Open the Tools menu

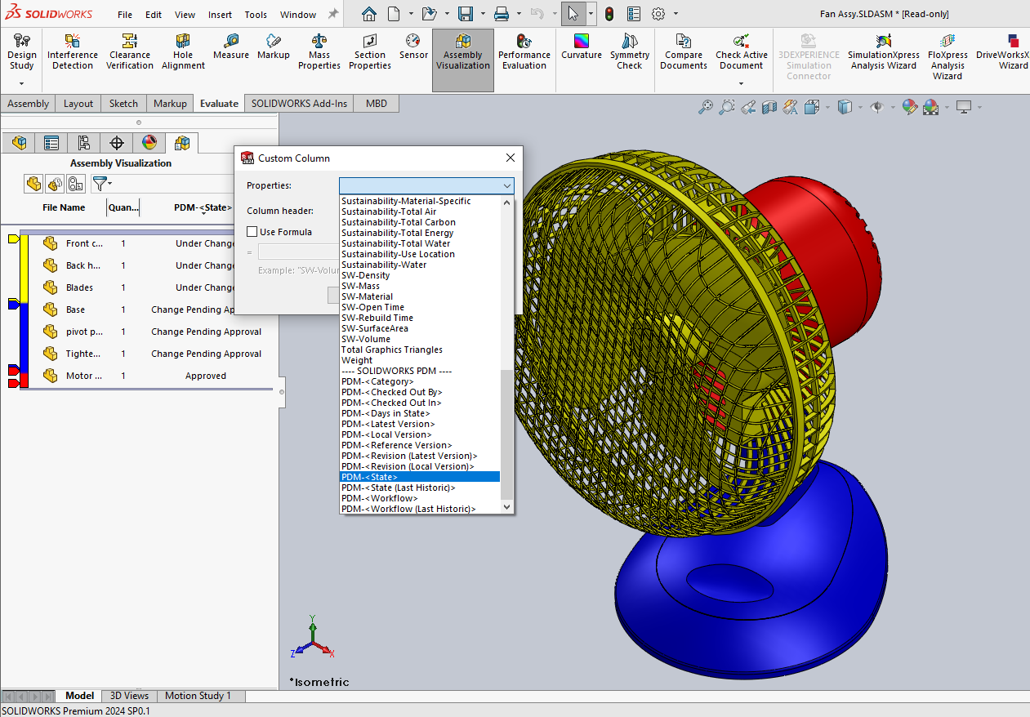256,14
